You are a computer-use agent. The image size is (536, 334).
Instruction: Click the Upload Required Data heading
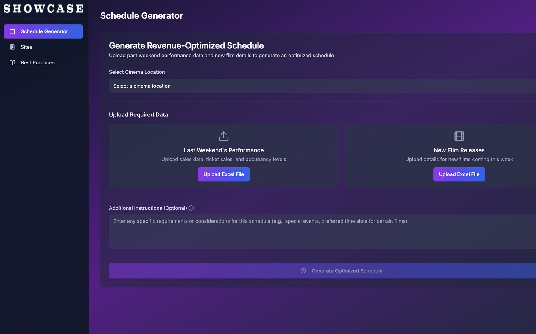(138, 115)
